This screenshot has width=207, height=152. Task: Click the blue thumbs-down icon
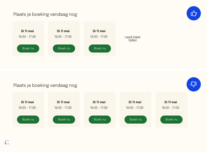194,84
